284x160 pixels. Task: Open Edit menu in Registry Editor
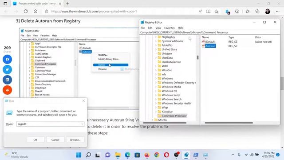pyautogui.click(x=150, y=28)
